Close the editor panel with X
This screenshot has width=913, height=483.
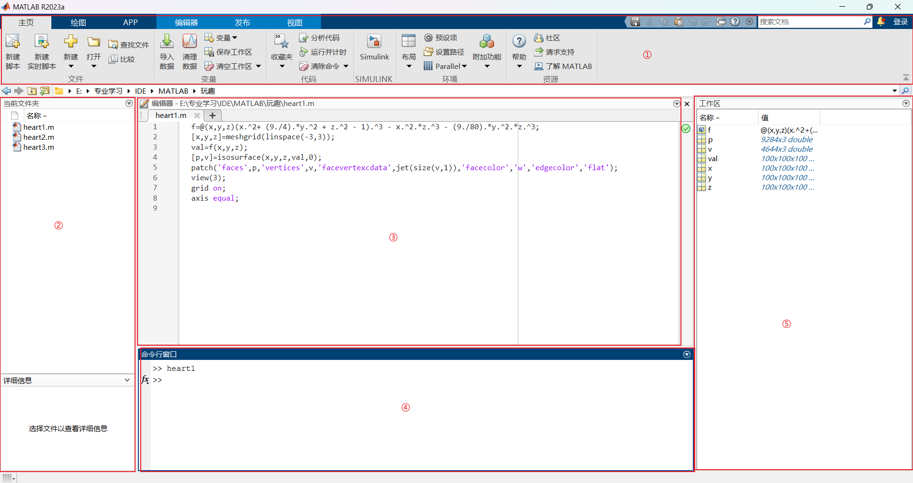(687, 104)
